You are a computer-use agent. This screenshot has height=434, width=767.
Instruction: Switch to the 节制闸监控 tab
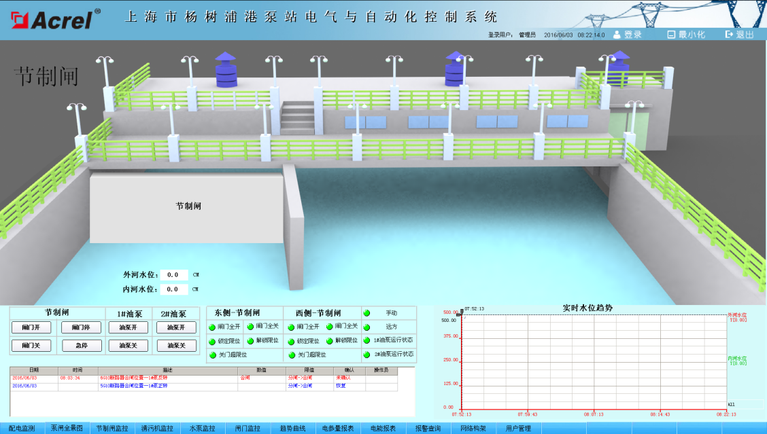[112, 429]
